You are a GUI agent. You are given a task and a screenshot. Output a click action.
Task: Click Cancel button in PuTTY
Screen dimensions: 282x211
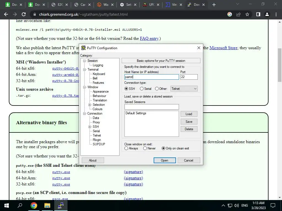pyautogui.click(x=189, y=160)
